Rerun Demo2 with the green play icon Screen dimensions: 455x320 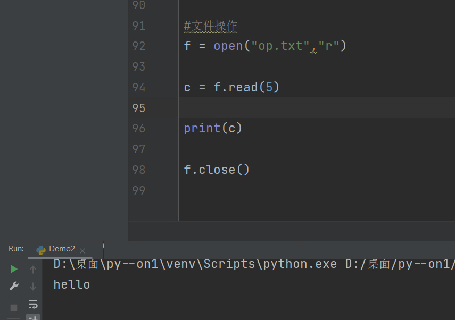[14, 269]
